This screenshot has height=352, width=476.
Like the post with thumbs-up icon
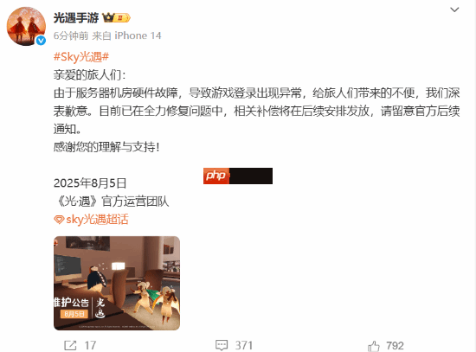[373, 346]
